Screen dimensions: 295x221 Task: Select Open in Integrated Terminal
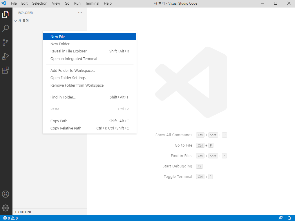click(90, 59)
